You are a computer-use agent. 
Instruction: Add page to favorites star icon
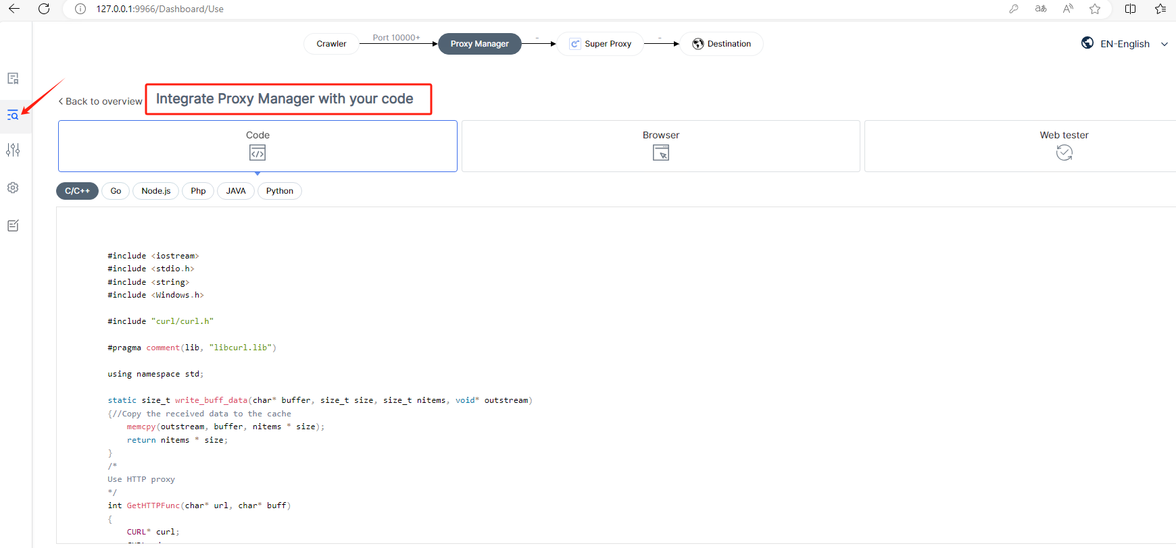(x=1095, y=9)
